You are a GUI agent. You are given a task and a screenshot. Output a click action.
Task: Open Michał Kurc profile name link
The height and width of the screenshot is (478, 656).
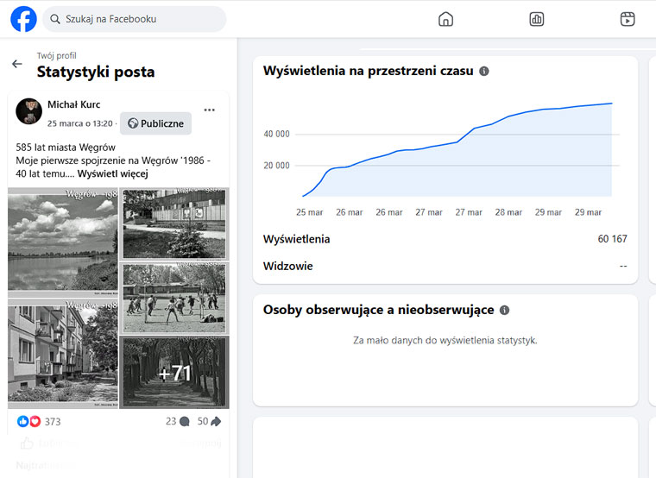[x=73, y=105]
